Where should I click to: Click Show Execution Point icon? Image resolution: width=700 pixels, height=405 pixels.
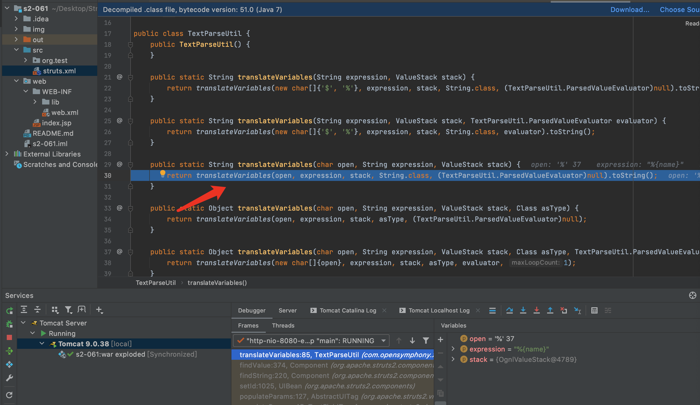tap(492, 311)
